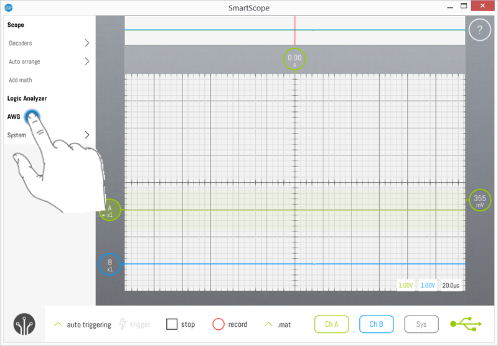Select the blue channel B offset marker
Screen dimensions: 498x346
point(110,265)
